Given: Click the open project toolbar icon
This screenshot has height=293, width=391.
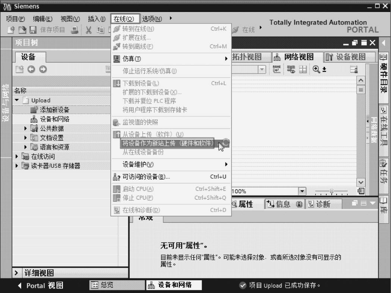Looking at the screenshot, I should click(x=22, y=30).
